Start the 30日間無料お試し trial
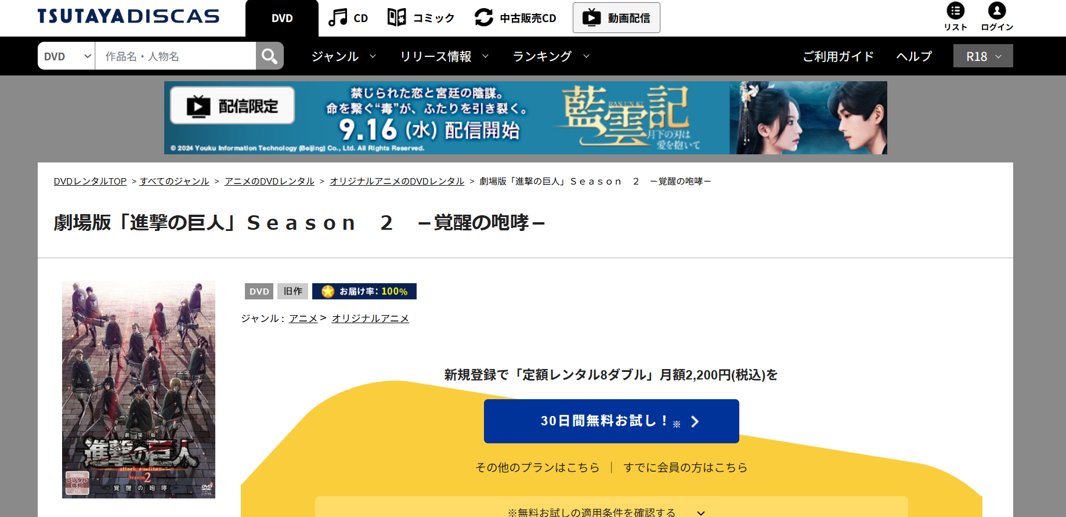 pos(612,421)
